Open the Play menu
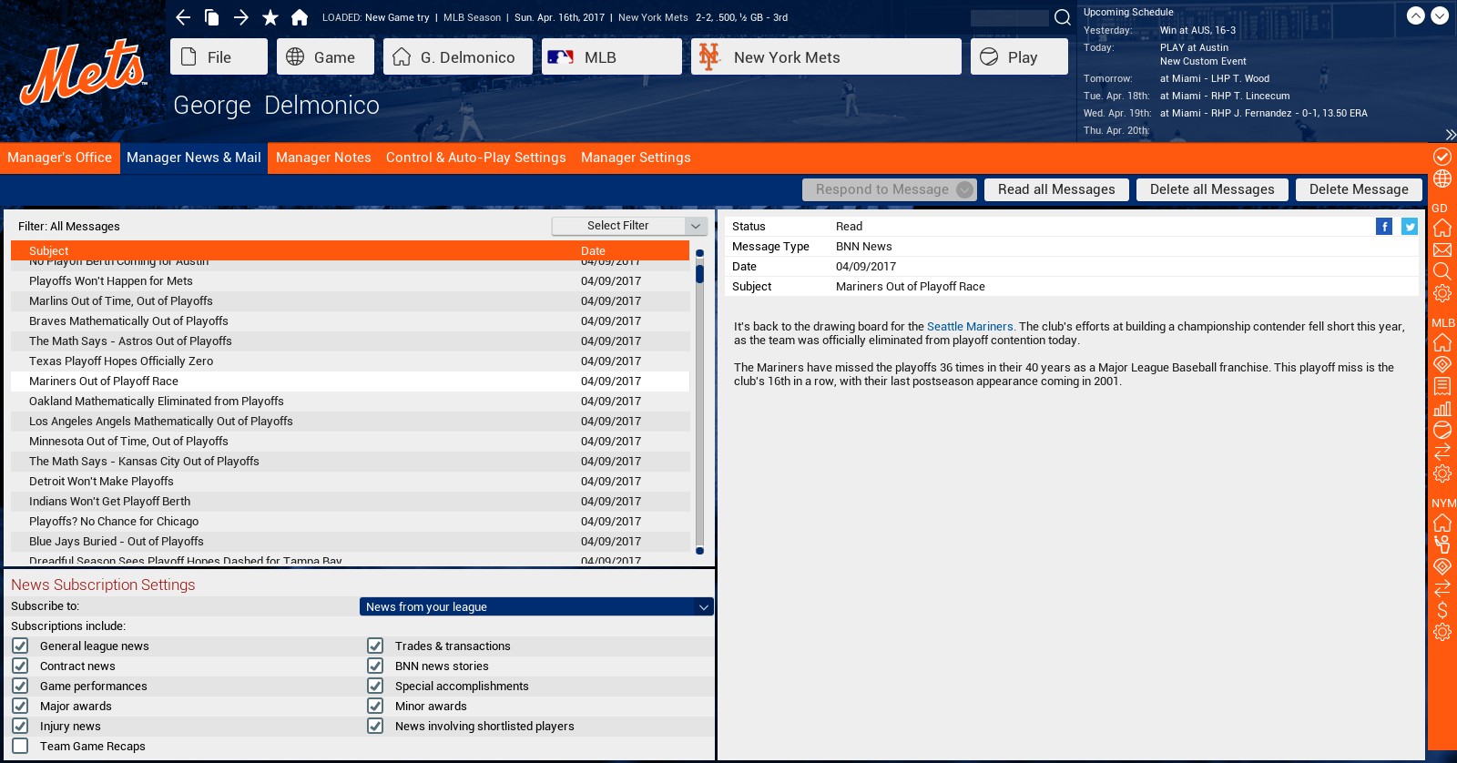This screenshot has height=763, width=1457. point(1019,56)
